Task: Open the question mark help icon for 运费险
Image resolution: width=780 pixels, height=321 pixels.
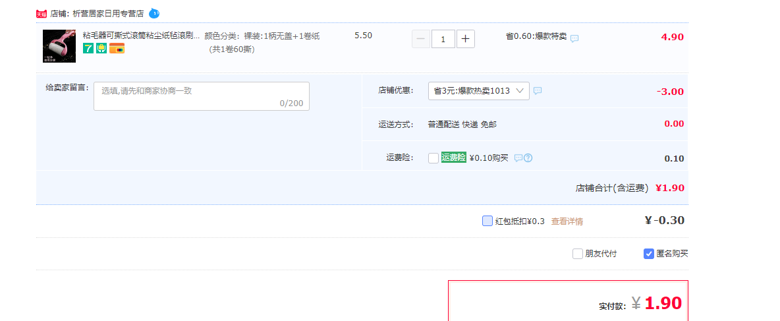Action: point(528,158)
